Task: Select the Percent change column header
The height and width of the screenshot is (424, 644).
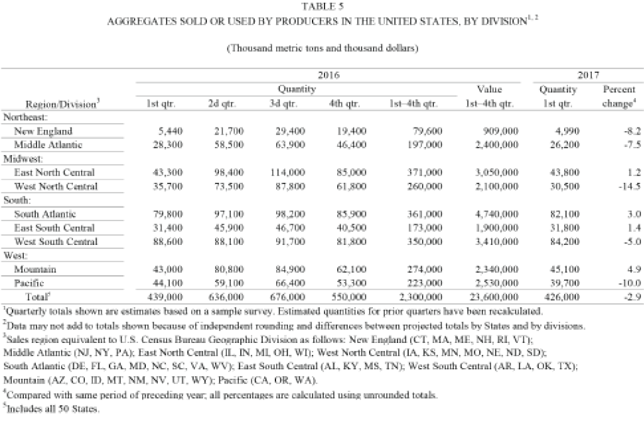Action: click(x=609, y=97)
